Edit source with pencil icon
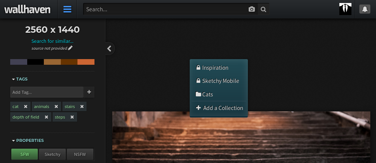This screenshot has width=376, height=163. [x=70, y=48]
